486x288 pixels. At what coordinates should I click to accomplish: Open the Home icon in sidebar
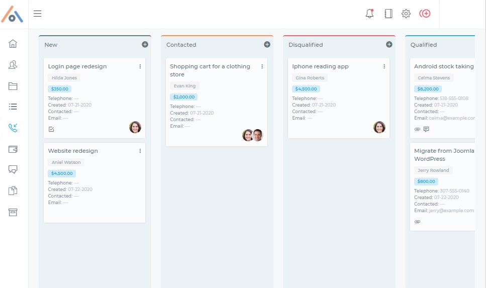[13, 43]
